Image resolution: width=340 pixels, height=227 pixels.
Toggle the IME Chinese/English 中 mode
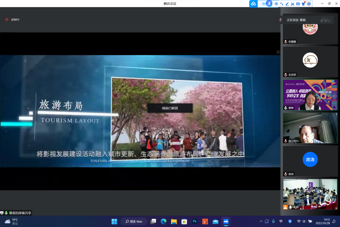276,4
